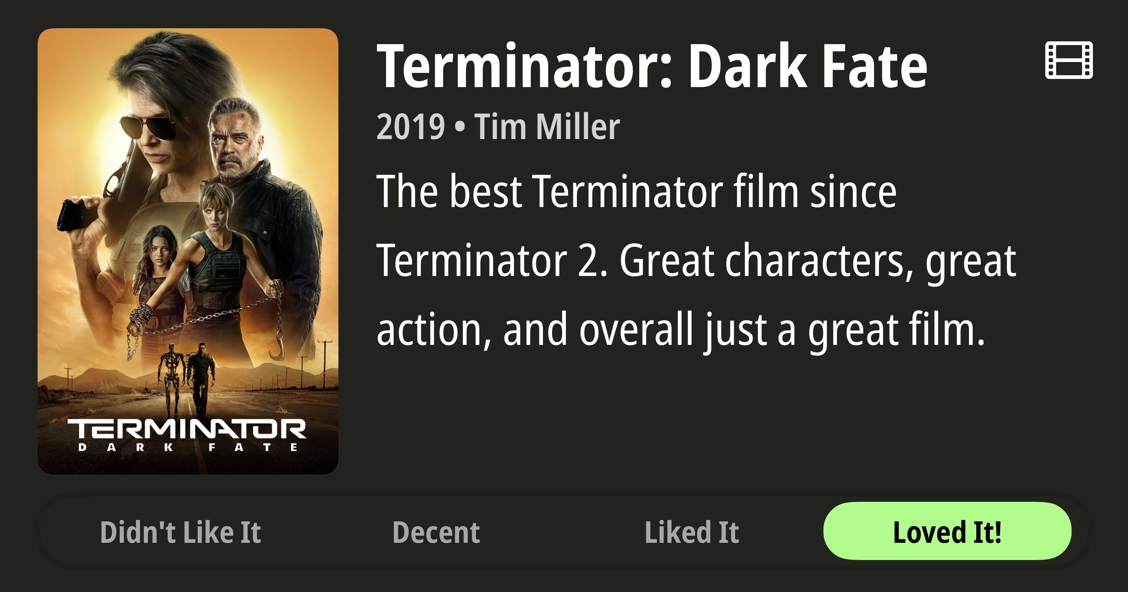
Task: Open the Terminator: Dark Fate poster
Action: click(x=188, y=251)
